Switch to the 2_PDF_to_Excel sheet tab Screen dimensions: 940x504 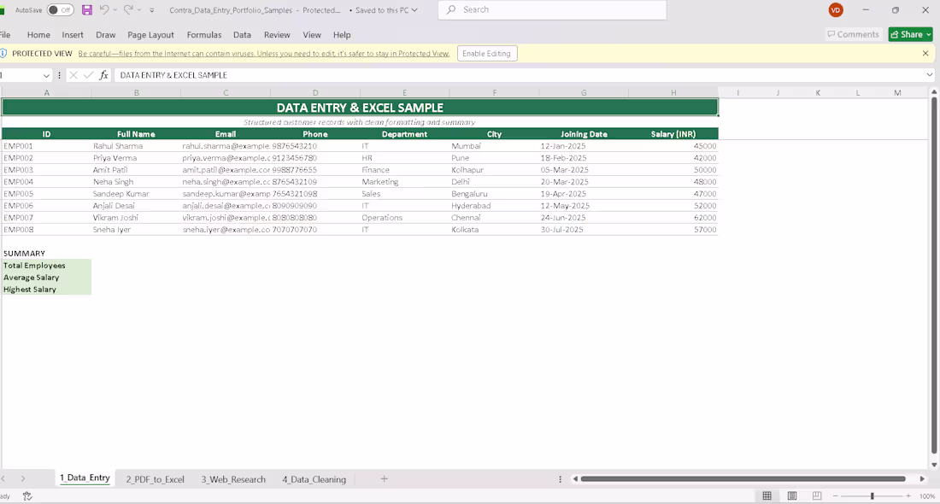click(x=156, y=479)
